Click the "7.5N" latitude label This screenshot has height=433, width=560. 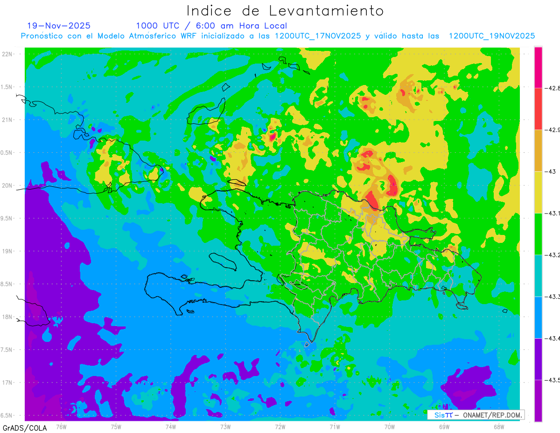point(7,350)
